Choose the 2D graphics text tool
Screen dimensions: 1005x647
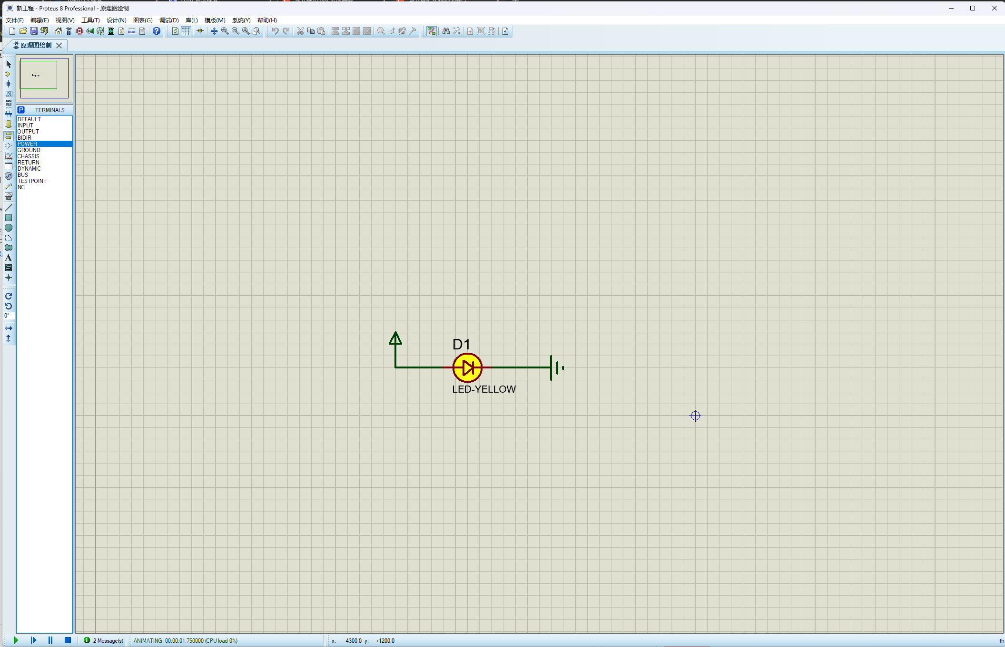8,258
